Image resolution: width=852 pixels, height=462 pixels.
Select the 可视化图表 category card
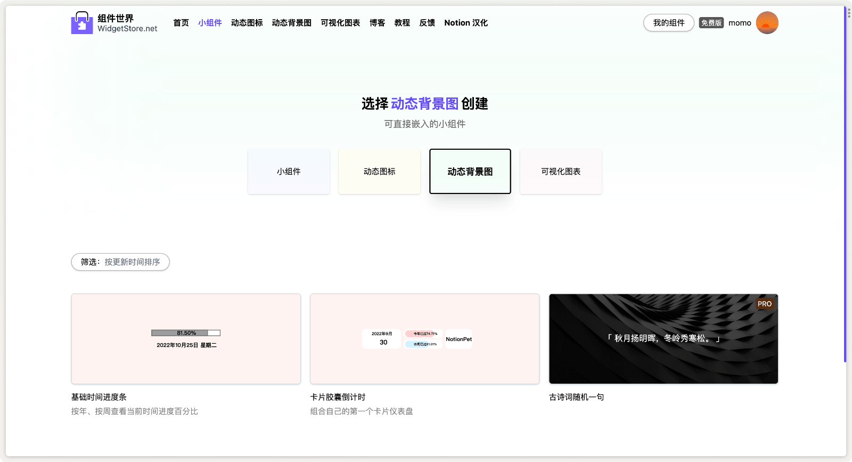561,172
